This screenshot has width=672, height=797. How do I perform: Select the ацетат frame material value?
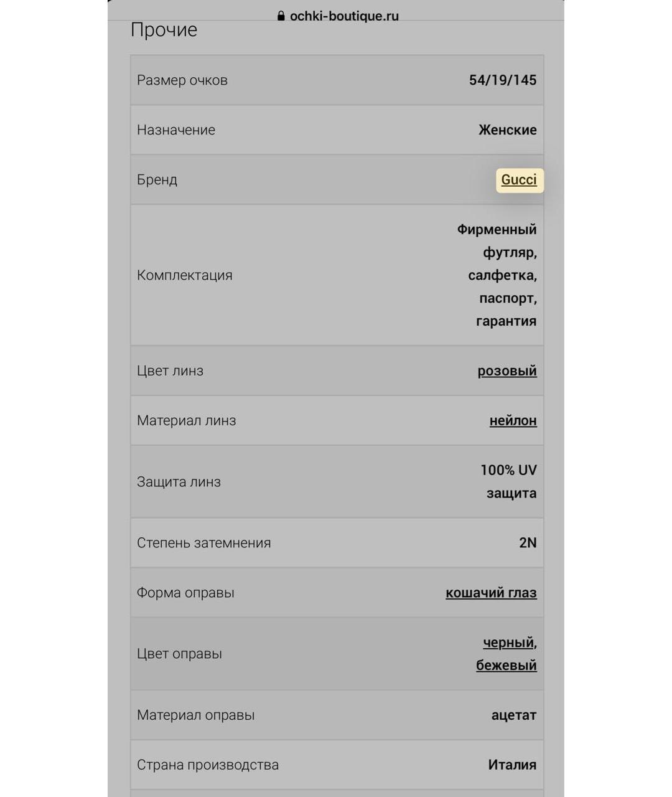tap(514, 715)
